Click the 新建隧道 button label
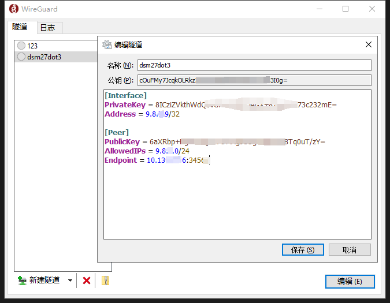 tap(44, 280)
